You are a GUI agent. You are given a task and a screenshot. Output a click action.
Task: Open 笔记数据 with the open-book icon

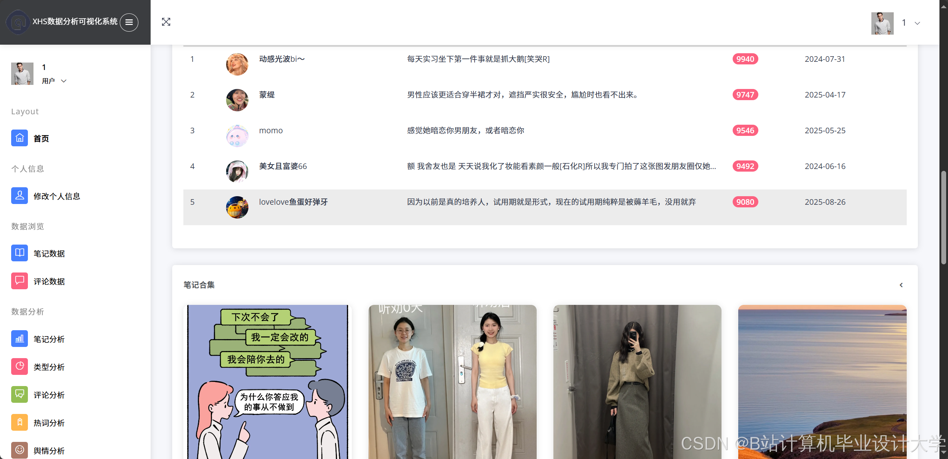click(x=19, y=253)
